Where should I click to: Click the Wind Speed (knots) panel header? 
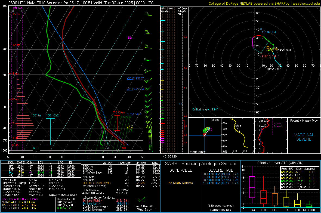(x=167, y=10)
